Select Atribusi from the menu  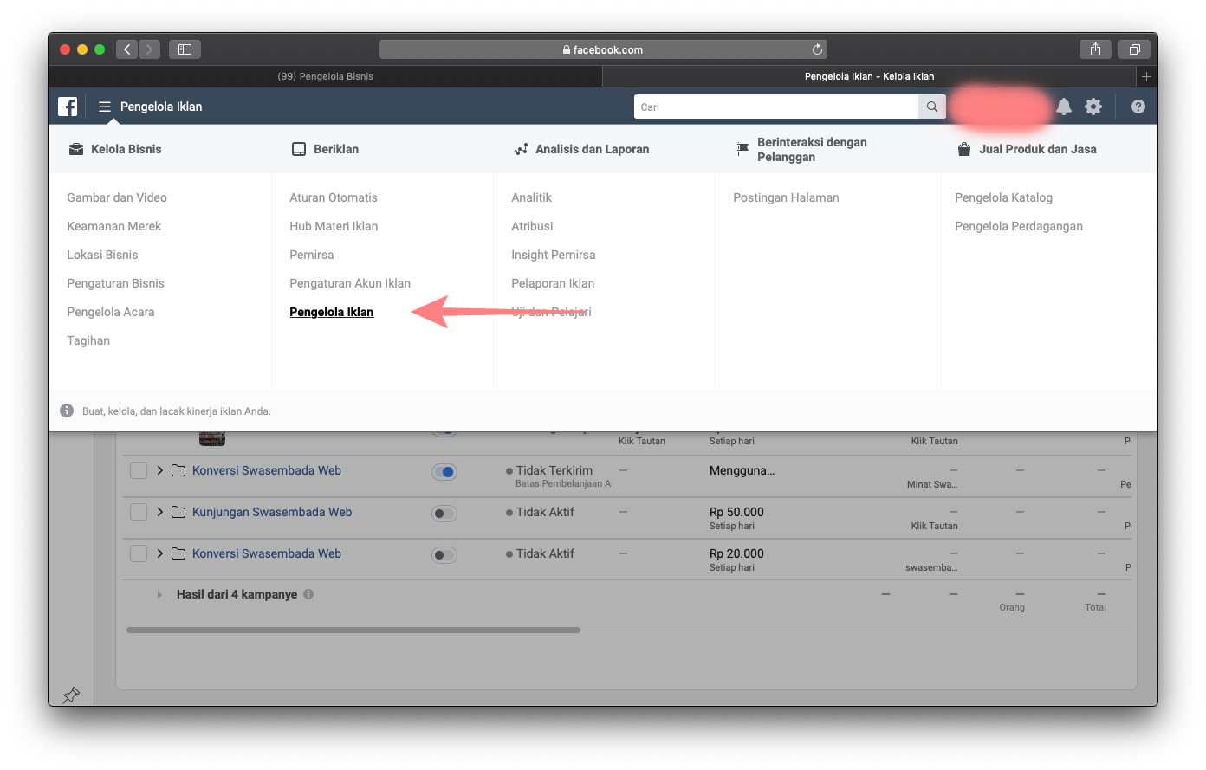[532, 226]
